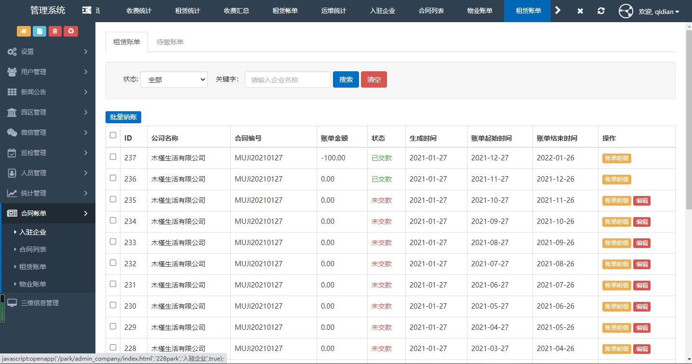The width and height of the screenshot is (692, 364).
Task: Open the 物业账单 top tab
Action: coord(480,11)
